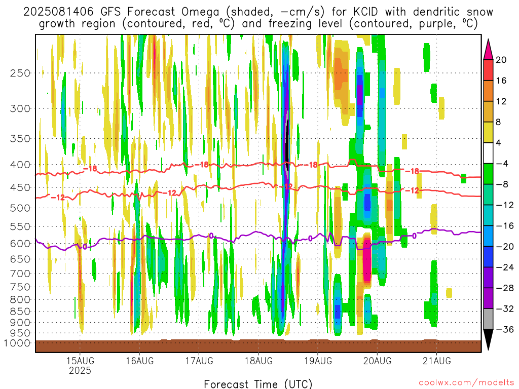Click the red 16-to-20 colorbar swatch
The image size is (519, 389).
point(488,70)
